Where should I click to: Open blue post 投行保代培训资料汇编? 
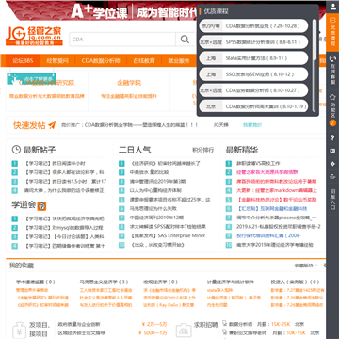(268, 235)
